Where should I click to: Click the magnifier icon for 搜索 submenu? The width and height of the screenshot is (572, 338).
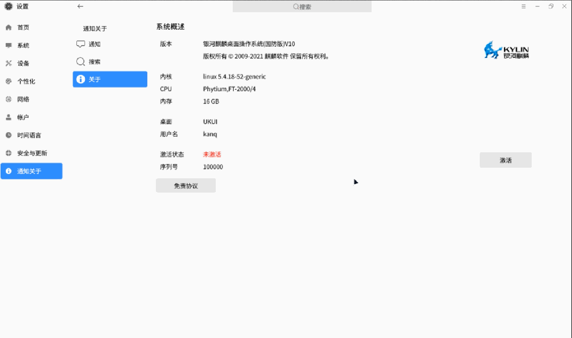[x=81, y=62]
